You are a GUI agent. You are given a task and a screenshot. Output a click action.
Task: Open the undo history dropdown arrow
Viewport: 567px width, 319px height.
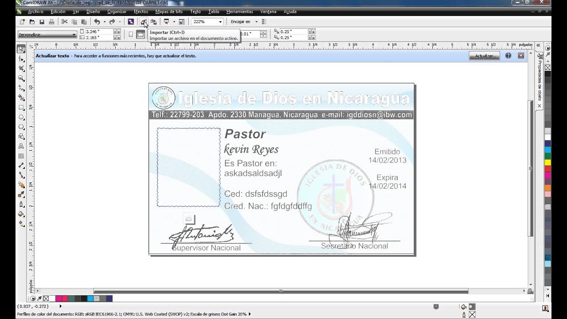(105, 22)
